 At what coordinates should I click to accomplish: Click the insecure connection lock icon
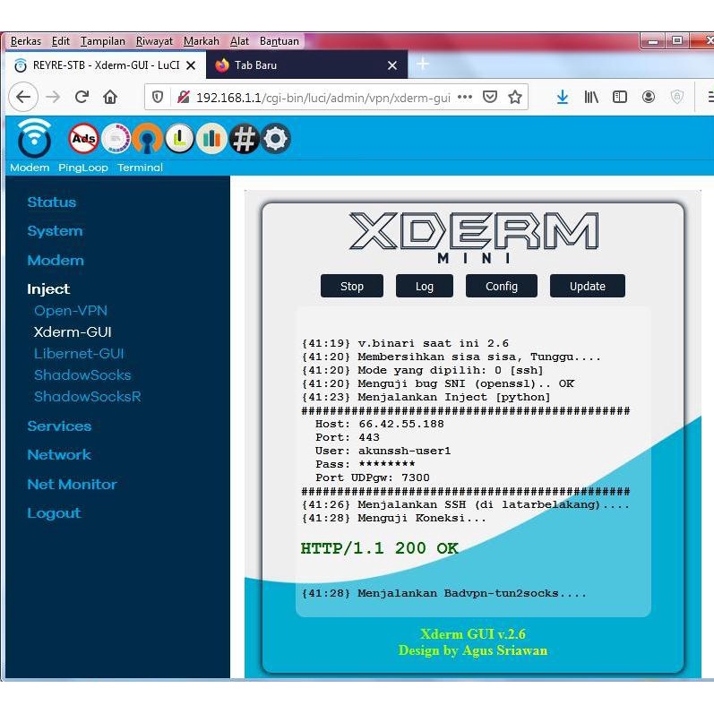click(x=183, y=97)
